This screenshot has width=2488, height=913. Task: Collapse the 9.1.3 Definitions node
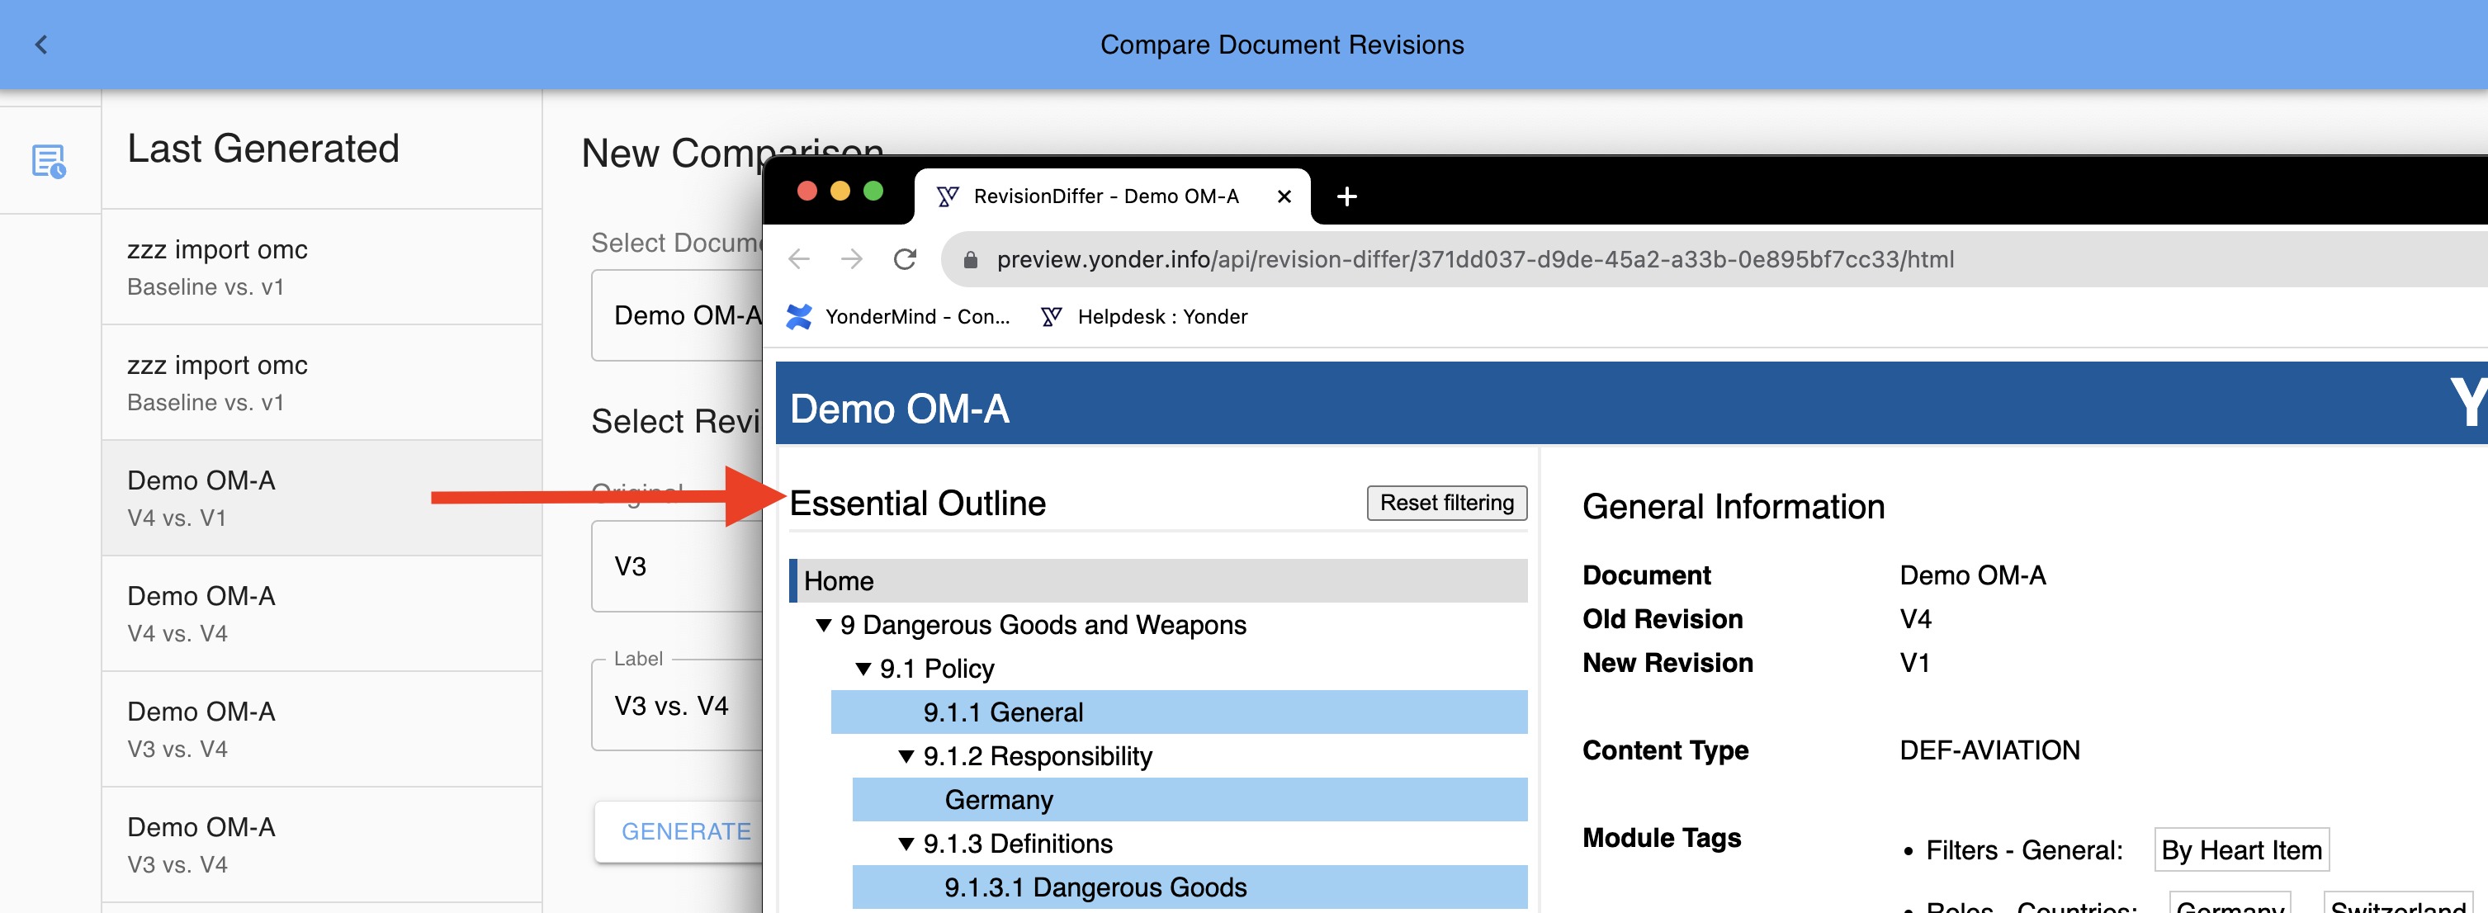point(906,844)
